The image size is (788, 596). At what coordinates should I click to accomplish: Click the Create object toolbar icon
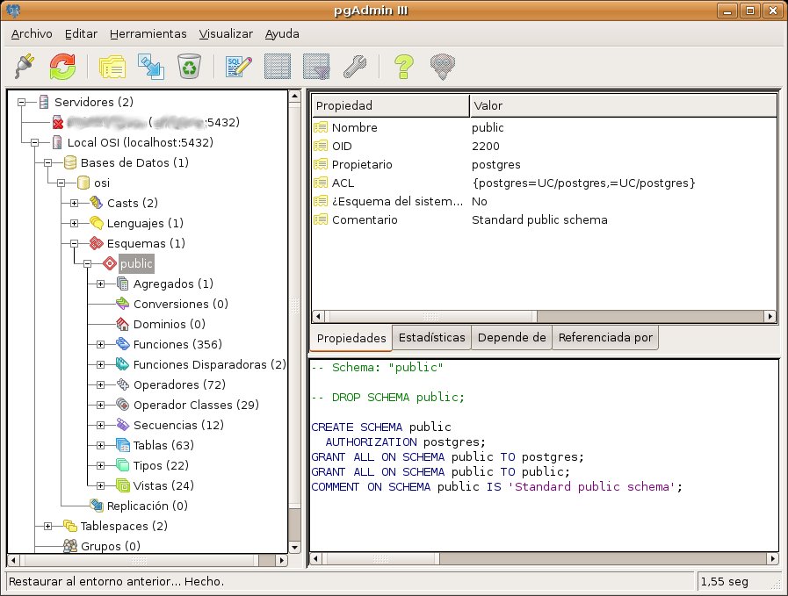pos(151,66)
